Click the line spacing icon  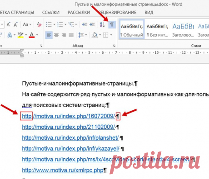(81, 35)
